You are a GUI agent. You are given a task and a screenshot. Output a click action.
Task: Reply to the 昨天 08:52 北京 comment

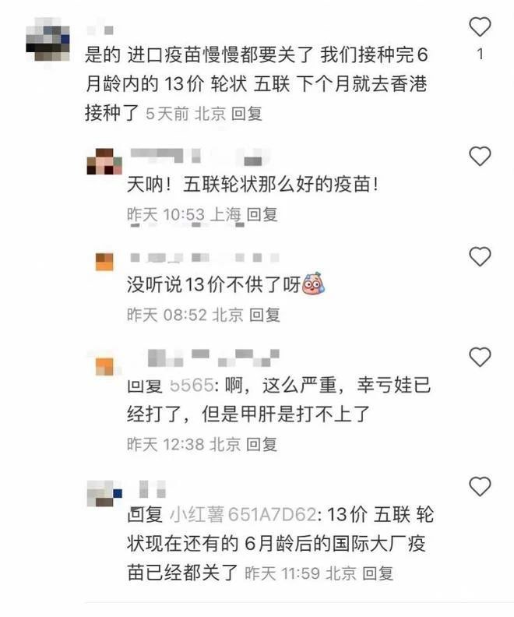click(265, 316)
